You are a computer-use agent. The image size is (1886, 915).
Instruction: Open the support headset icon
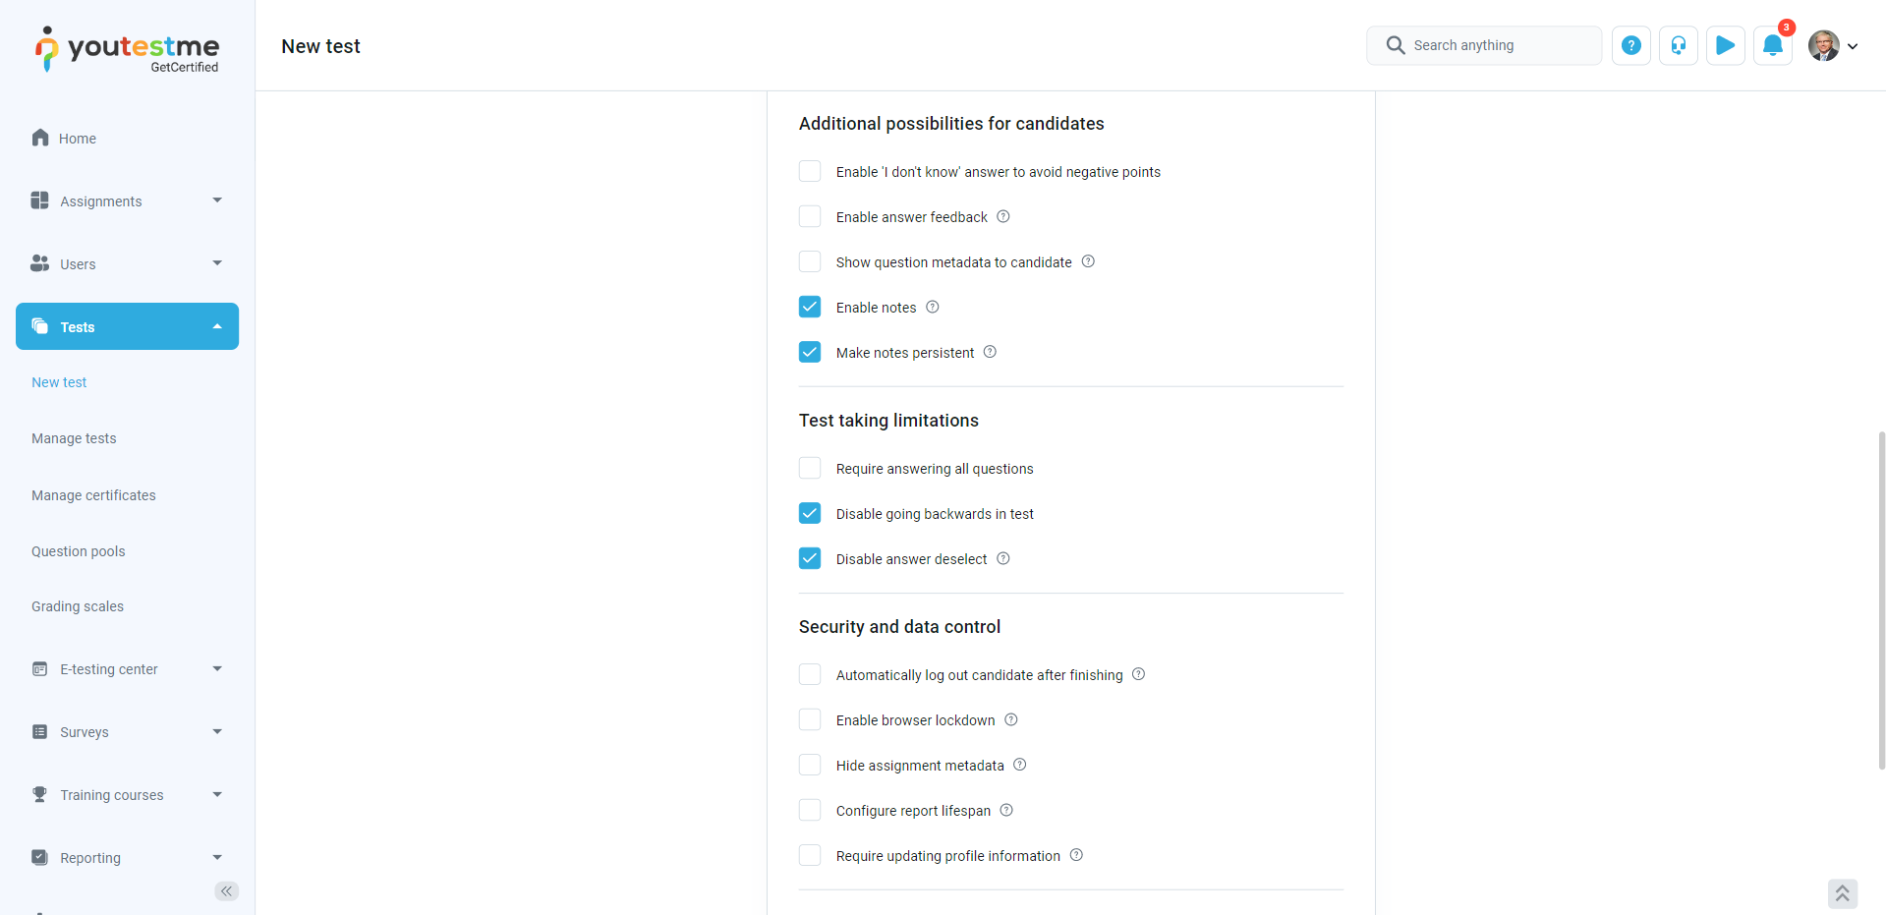point(1678,45)
